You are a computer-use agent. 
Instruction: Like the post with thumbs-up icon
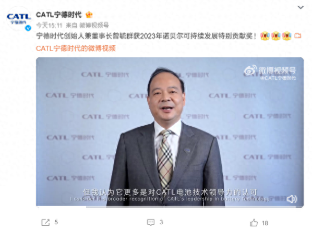click(x=254, y=223)
